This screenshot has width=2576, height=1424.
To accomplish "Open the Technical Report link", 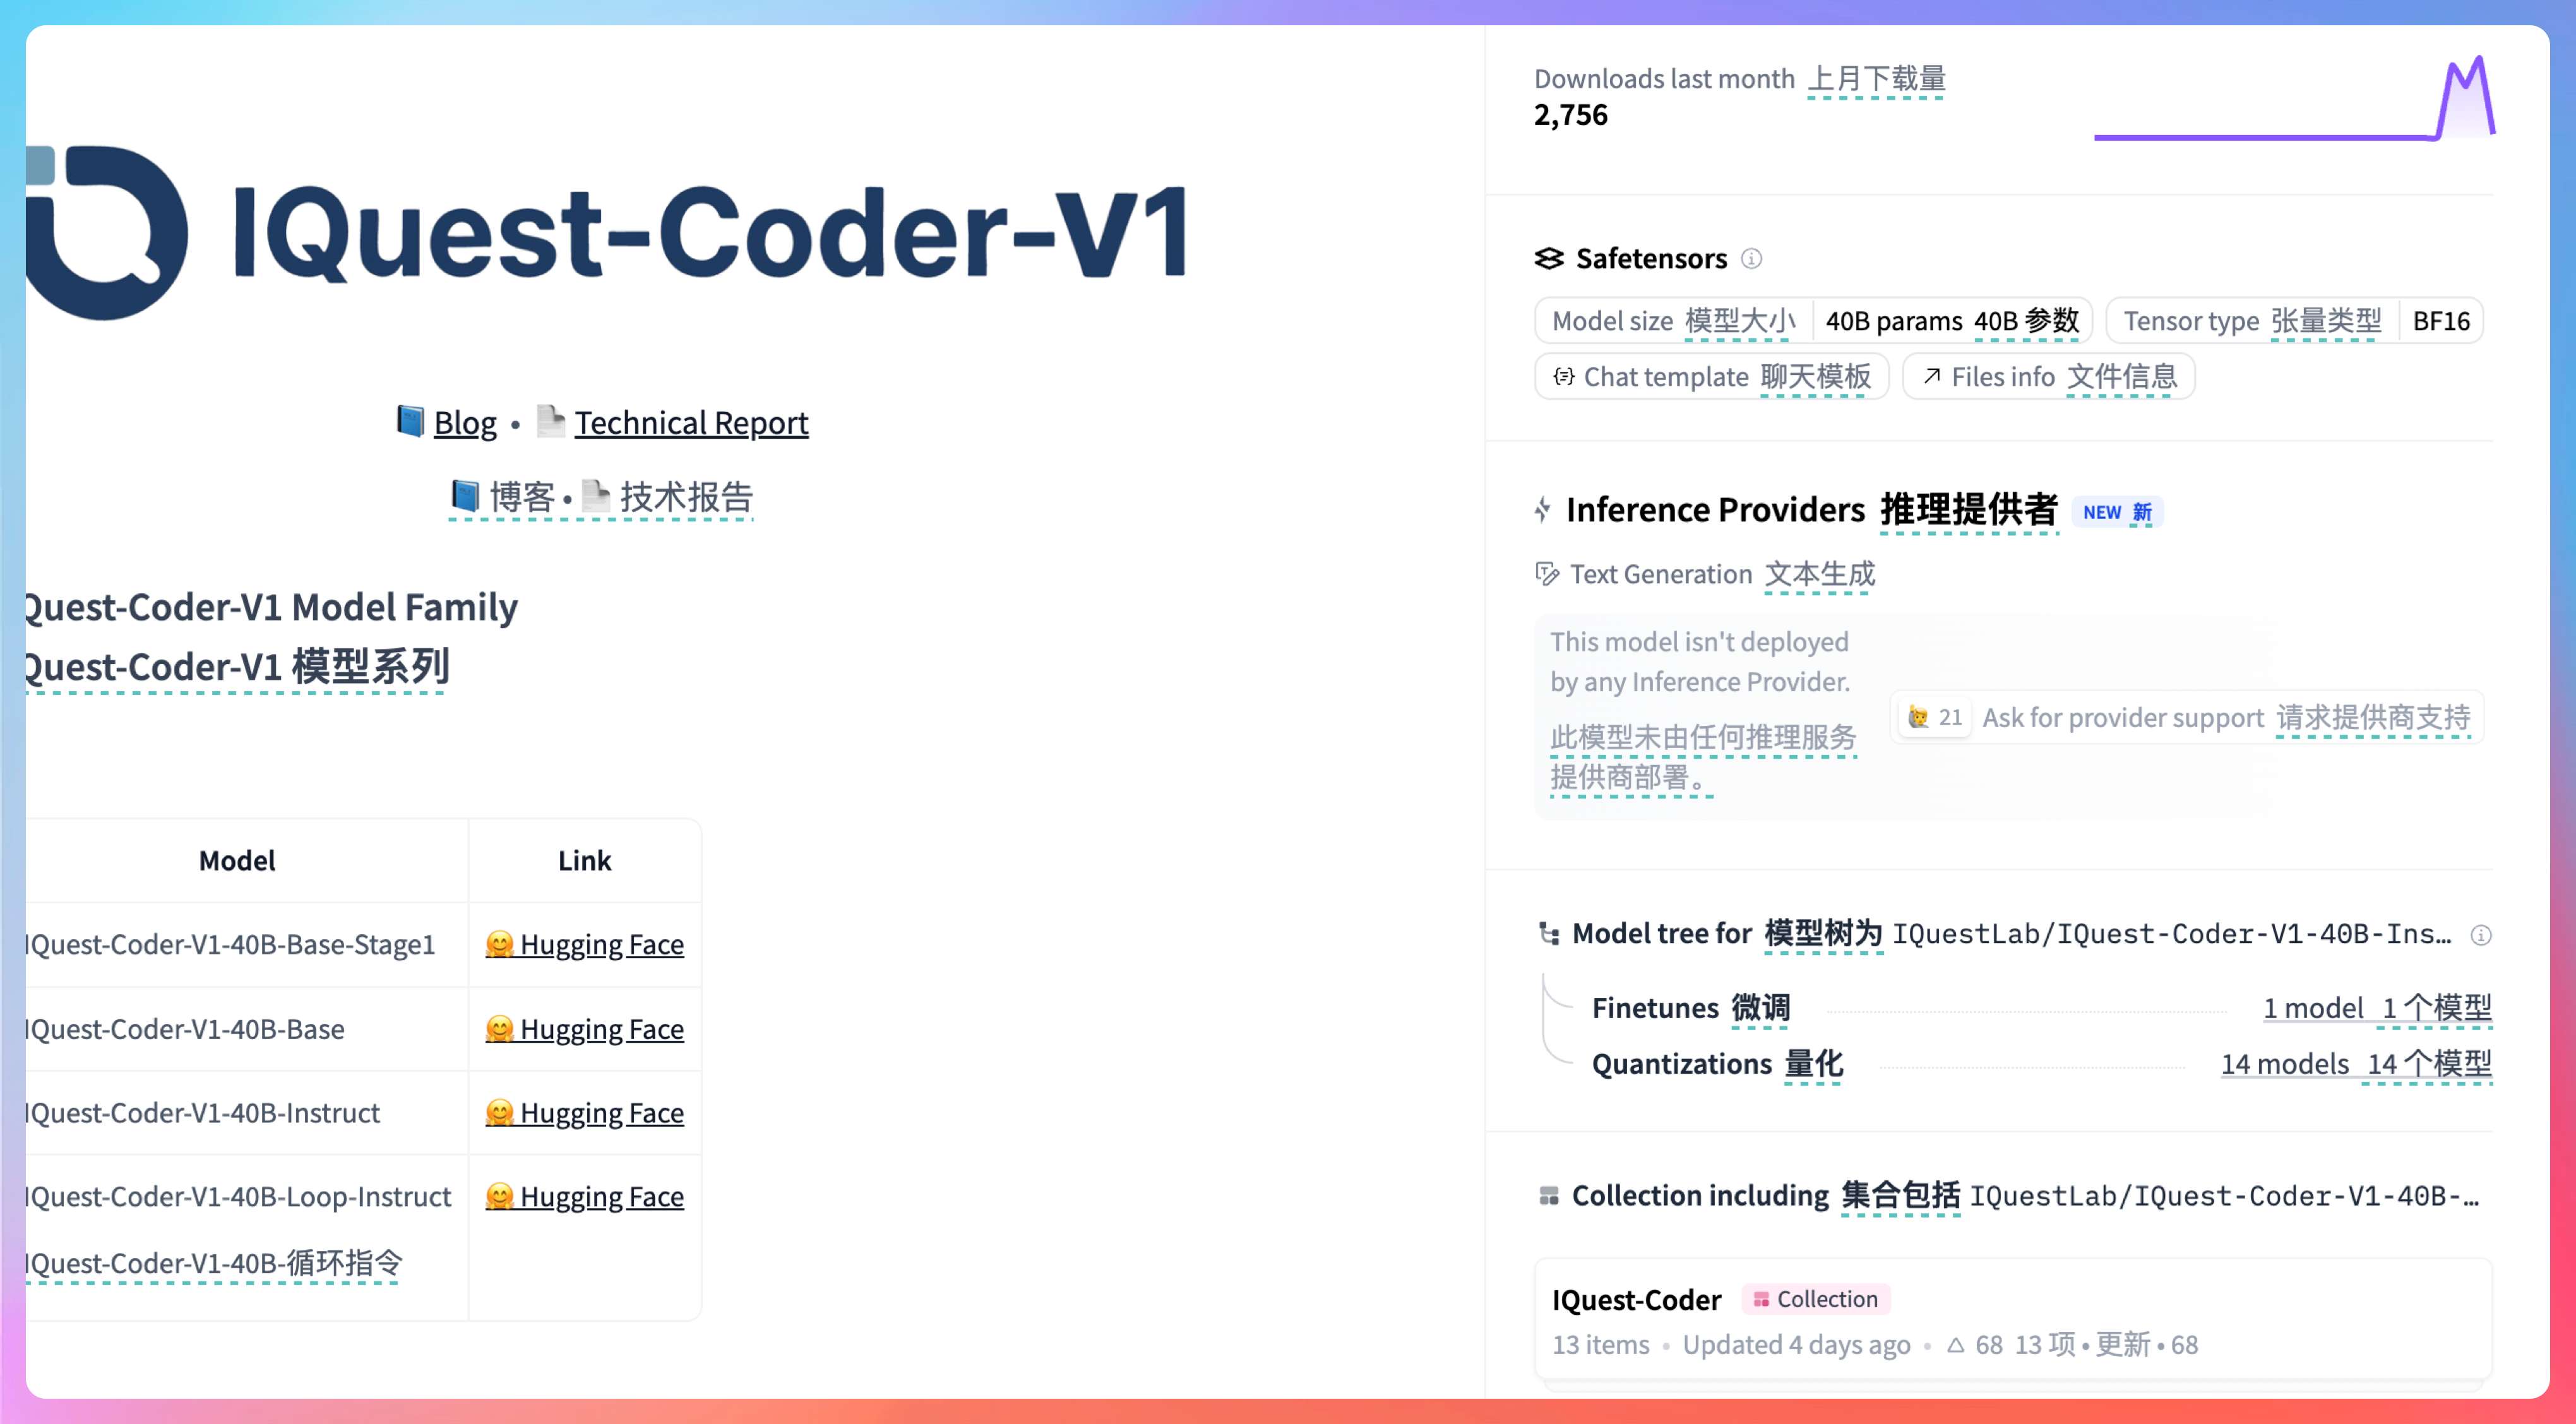I will (x=690, y=423).
